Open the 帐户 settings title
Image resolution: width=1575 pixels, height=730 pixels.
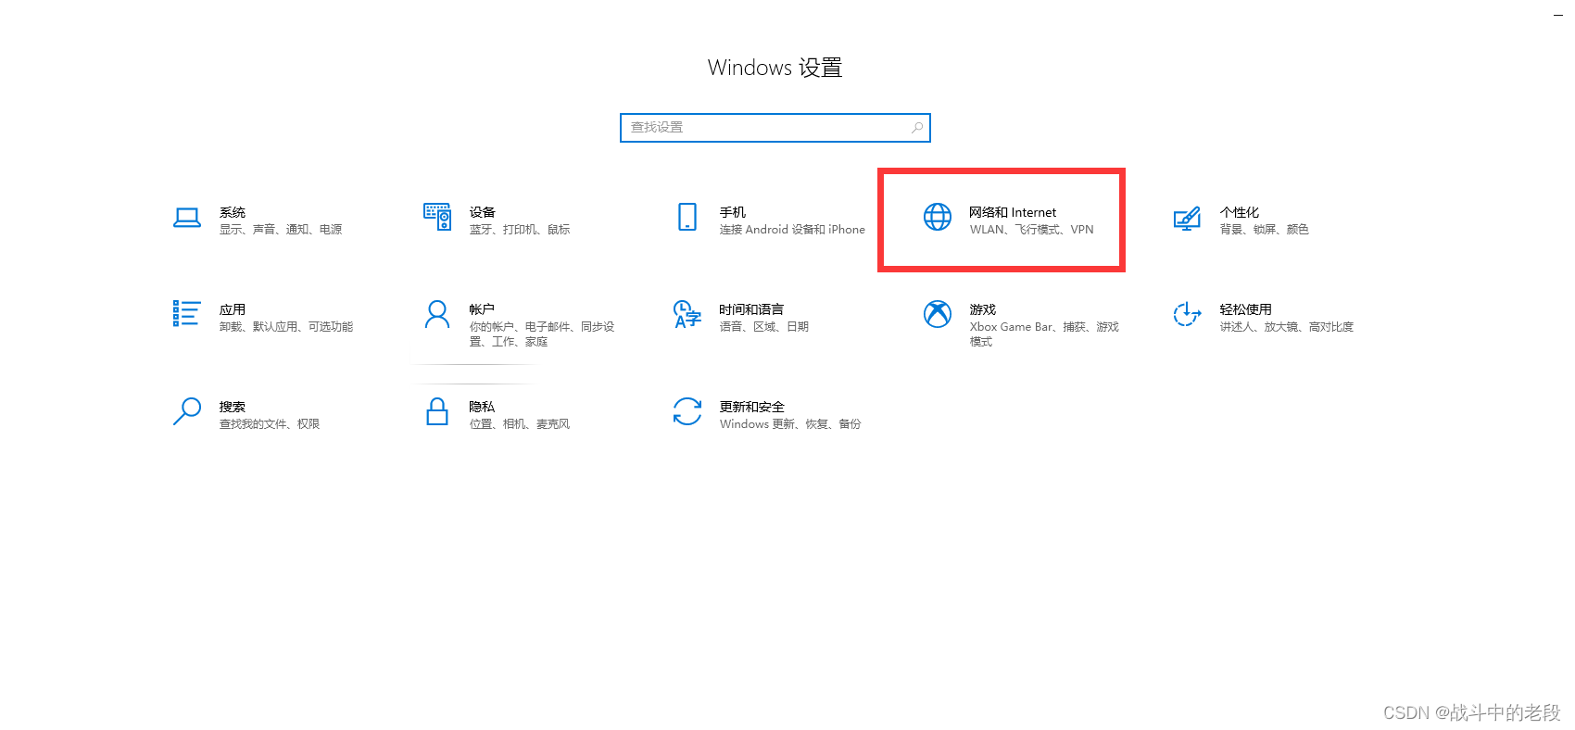tap(483, 309)
